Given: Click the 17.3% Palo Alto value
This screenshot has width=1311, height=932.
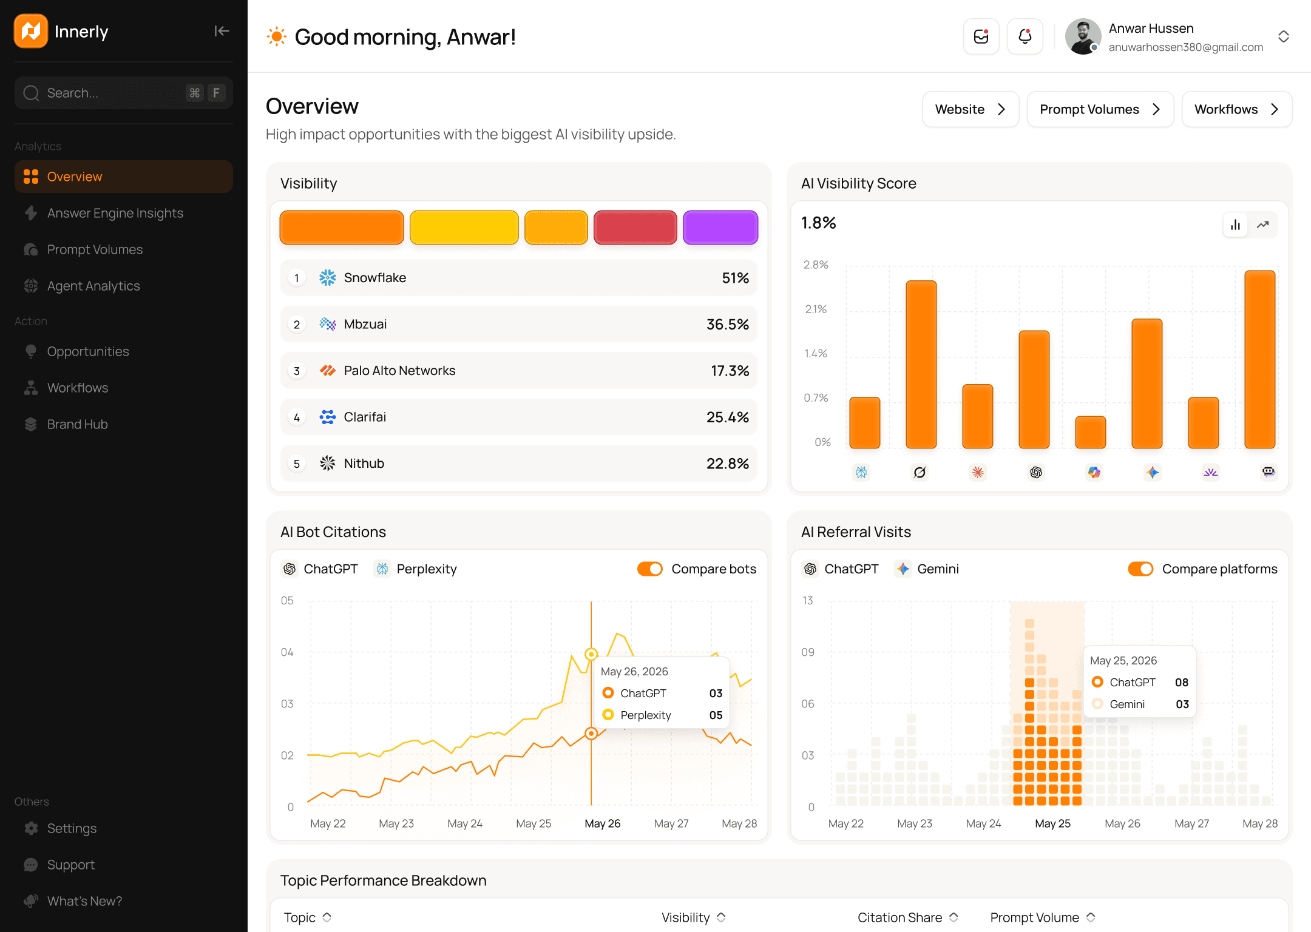Looking at the screenshot, I should coord(730,371).
